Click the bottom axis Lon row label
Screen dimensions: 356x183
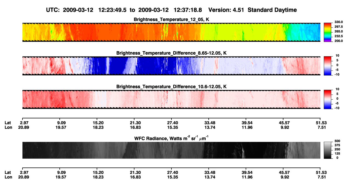point(8,177)
